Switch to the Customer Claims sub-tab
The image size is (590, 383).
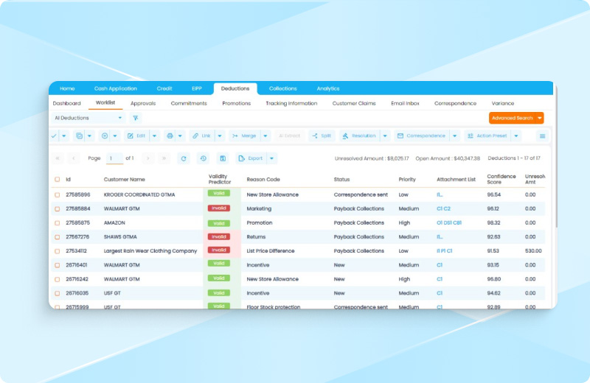354,103
